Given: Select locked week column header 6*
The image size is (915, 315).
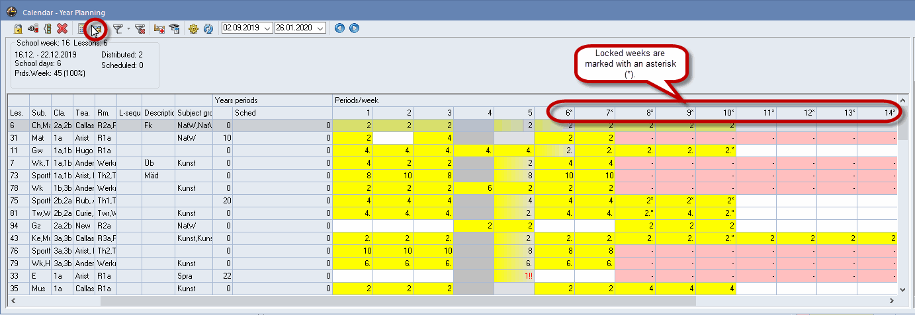Looking at the screenshot, I should pyautogui.click(x=554, y=113).
